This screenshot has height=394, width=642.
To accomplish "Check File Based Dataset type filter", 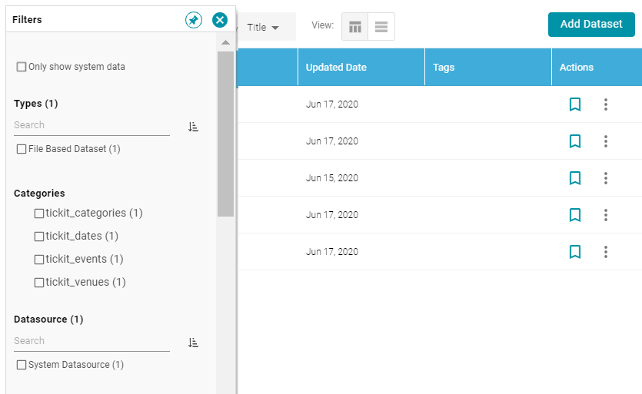I will point(22,149).
